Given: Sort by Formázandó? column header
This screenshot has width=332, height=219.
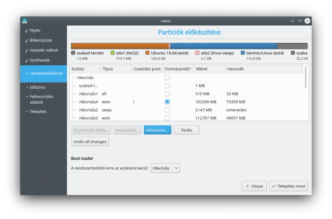Looking at the screenshot, I should [x=178, y=69].
